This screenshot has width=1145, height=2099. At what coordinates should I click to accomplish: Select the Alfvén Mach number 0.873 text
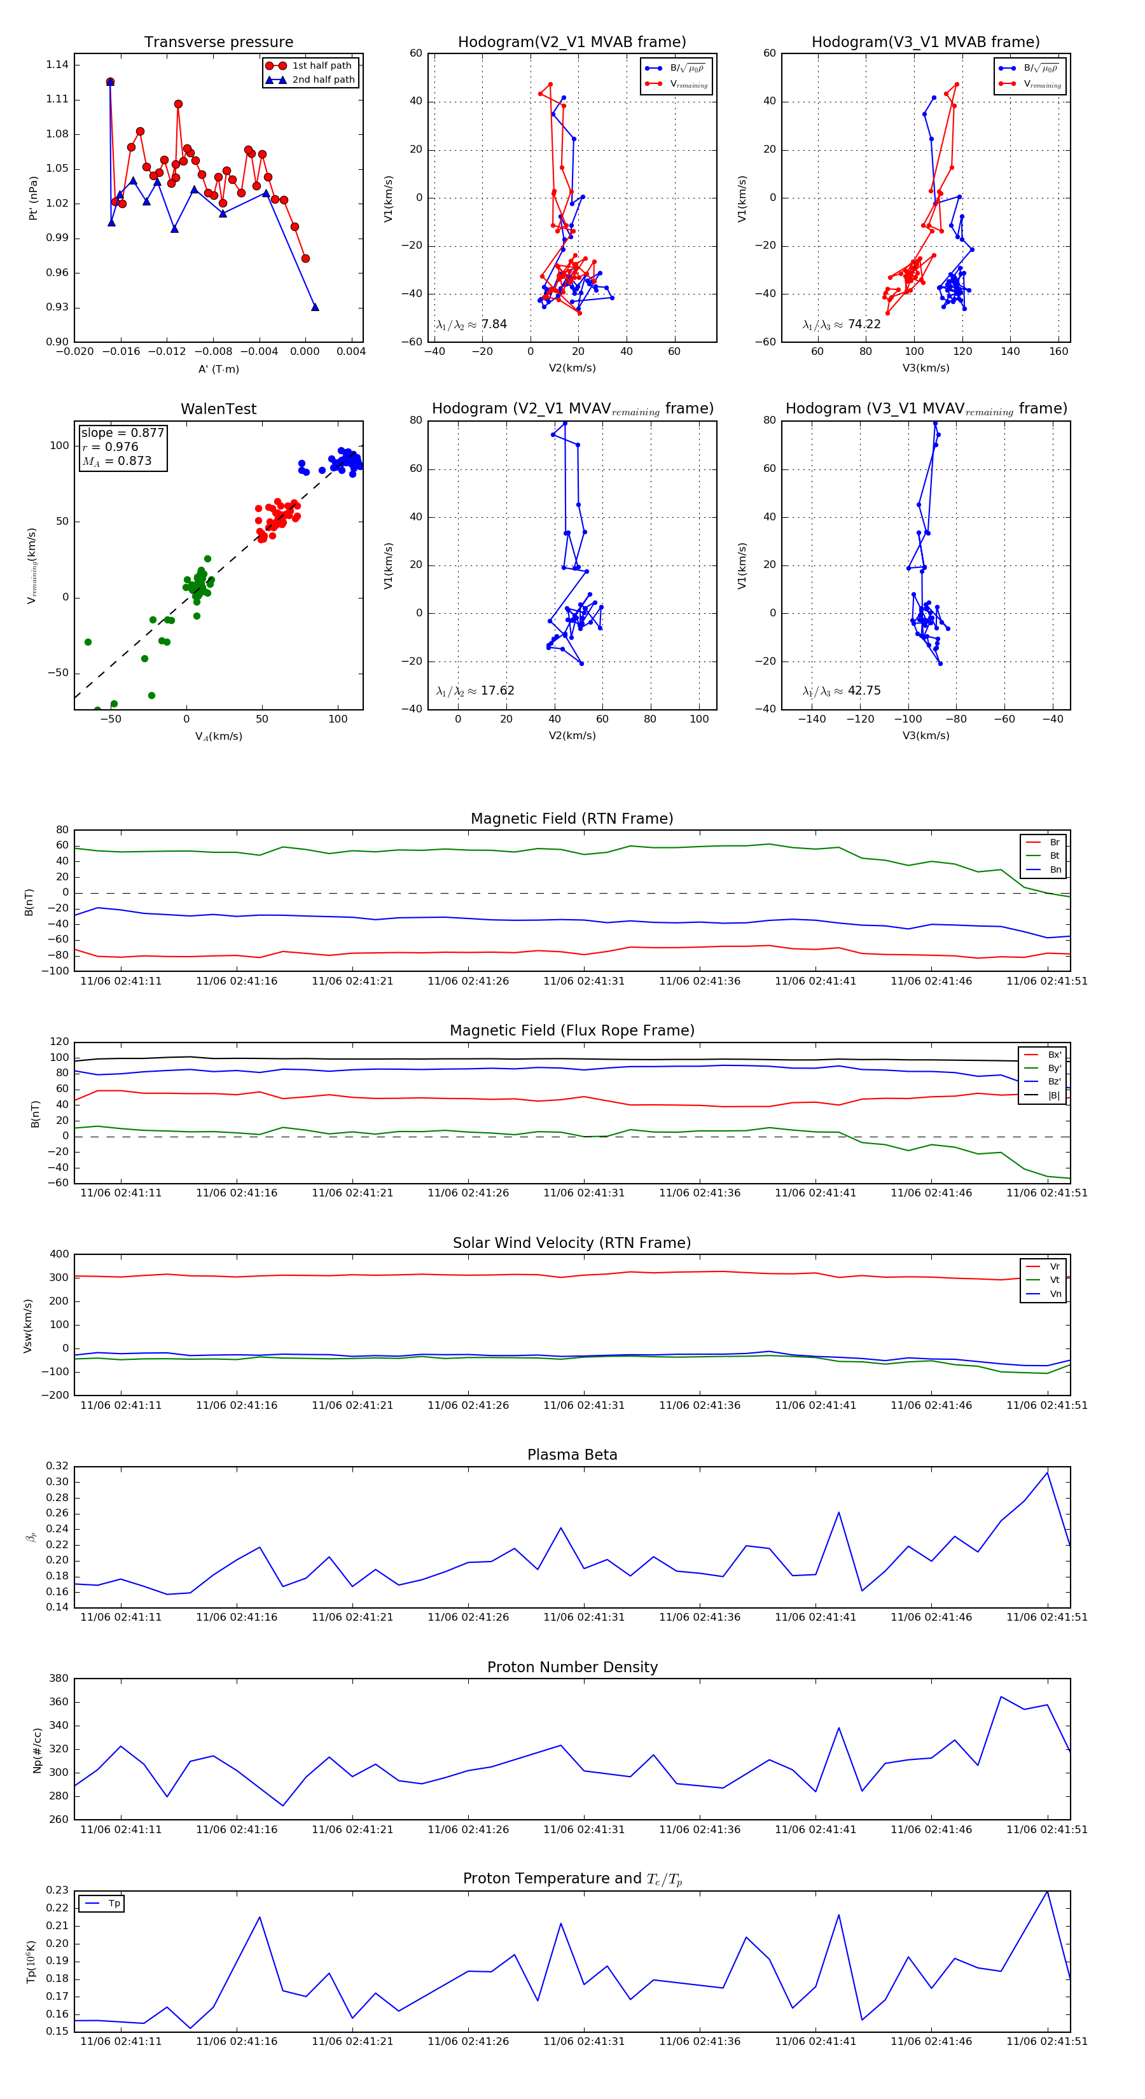116,461
